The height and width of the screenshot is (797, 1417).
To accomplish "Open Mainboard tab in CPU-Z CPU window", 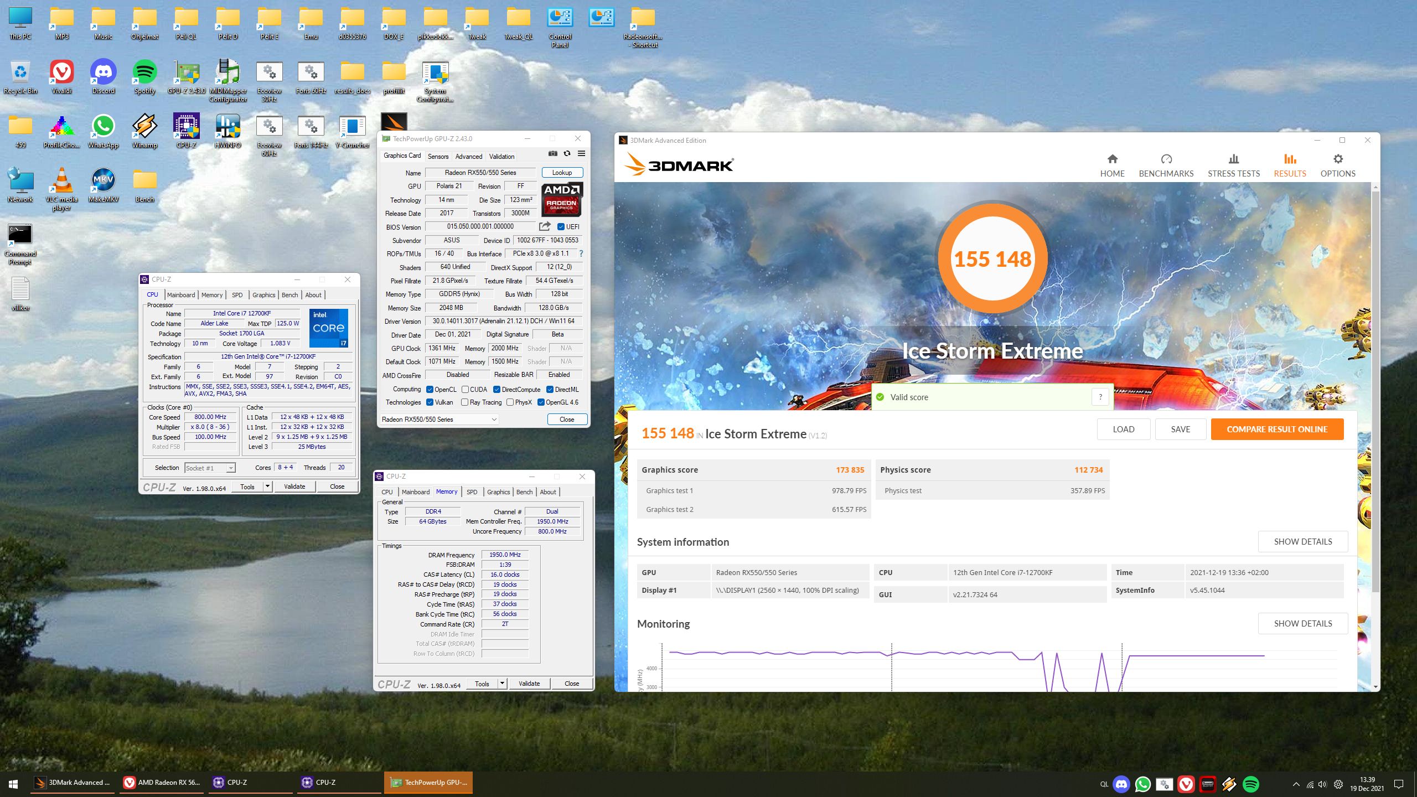I will 181,295.
